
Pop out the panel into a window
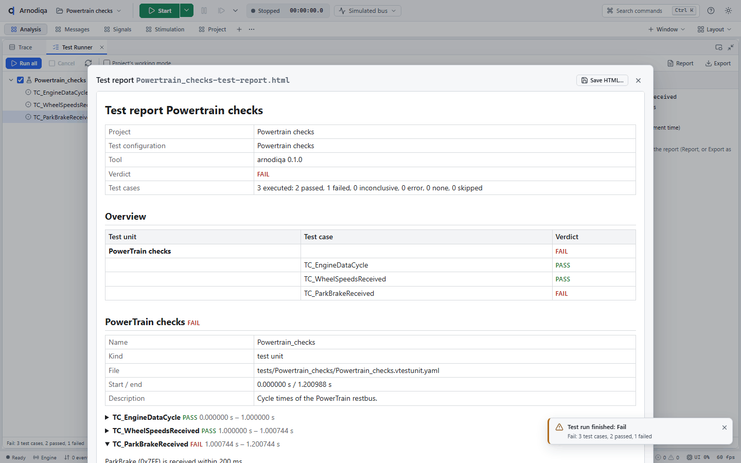[719, 47]
